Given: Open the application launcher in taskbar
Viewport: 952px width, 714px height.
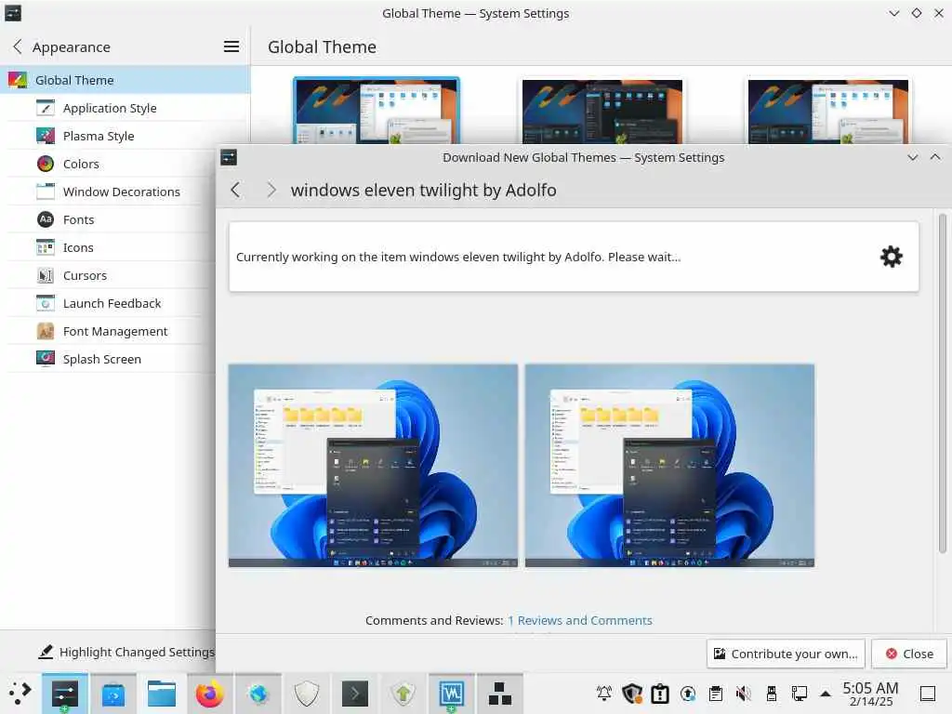Looking at the screenshot, I should pyautogui.click(x=20, y=694).
